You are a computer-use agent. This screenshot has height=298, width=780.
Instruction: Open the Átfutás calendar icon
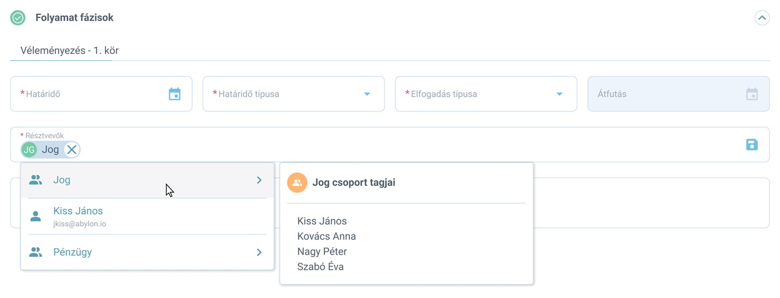[x=752, y=94]
